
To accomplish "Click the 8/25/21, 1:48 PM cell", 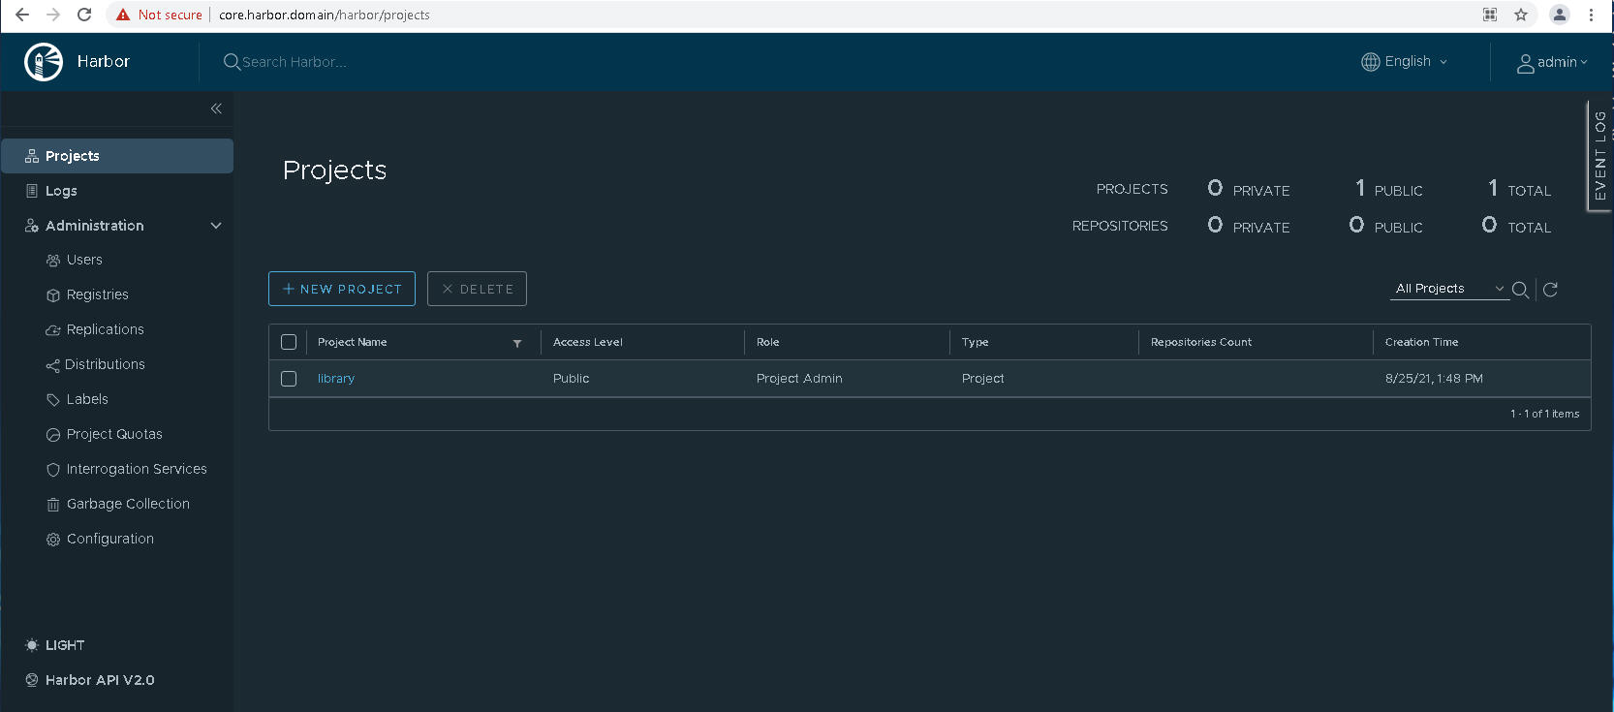I will pos(1434,379).
